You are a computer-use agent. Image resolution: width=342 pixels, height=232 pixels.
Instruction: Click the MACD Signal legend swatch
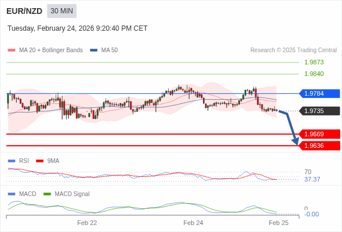47,194
